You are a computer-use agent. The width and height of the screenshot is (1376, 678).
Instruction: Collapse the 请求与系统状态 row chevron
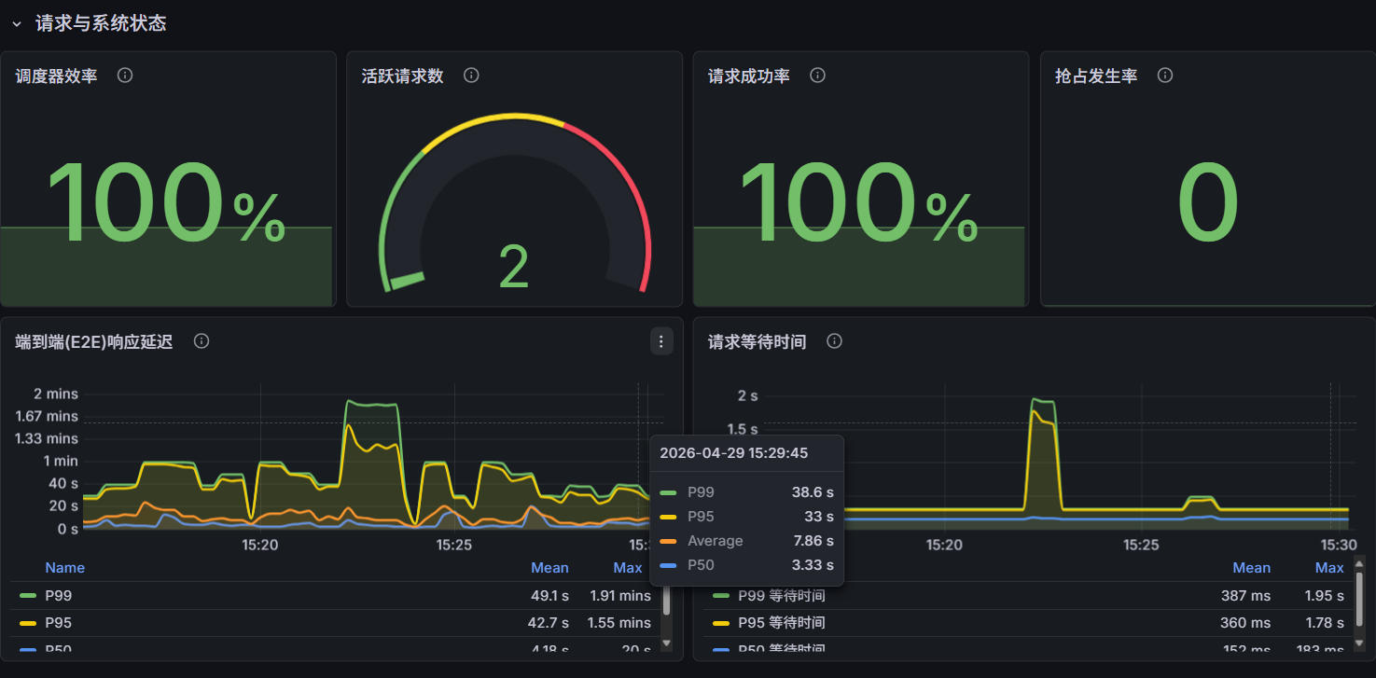(x=16, y=24)
